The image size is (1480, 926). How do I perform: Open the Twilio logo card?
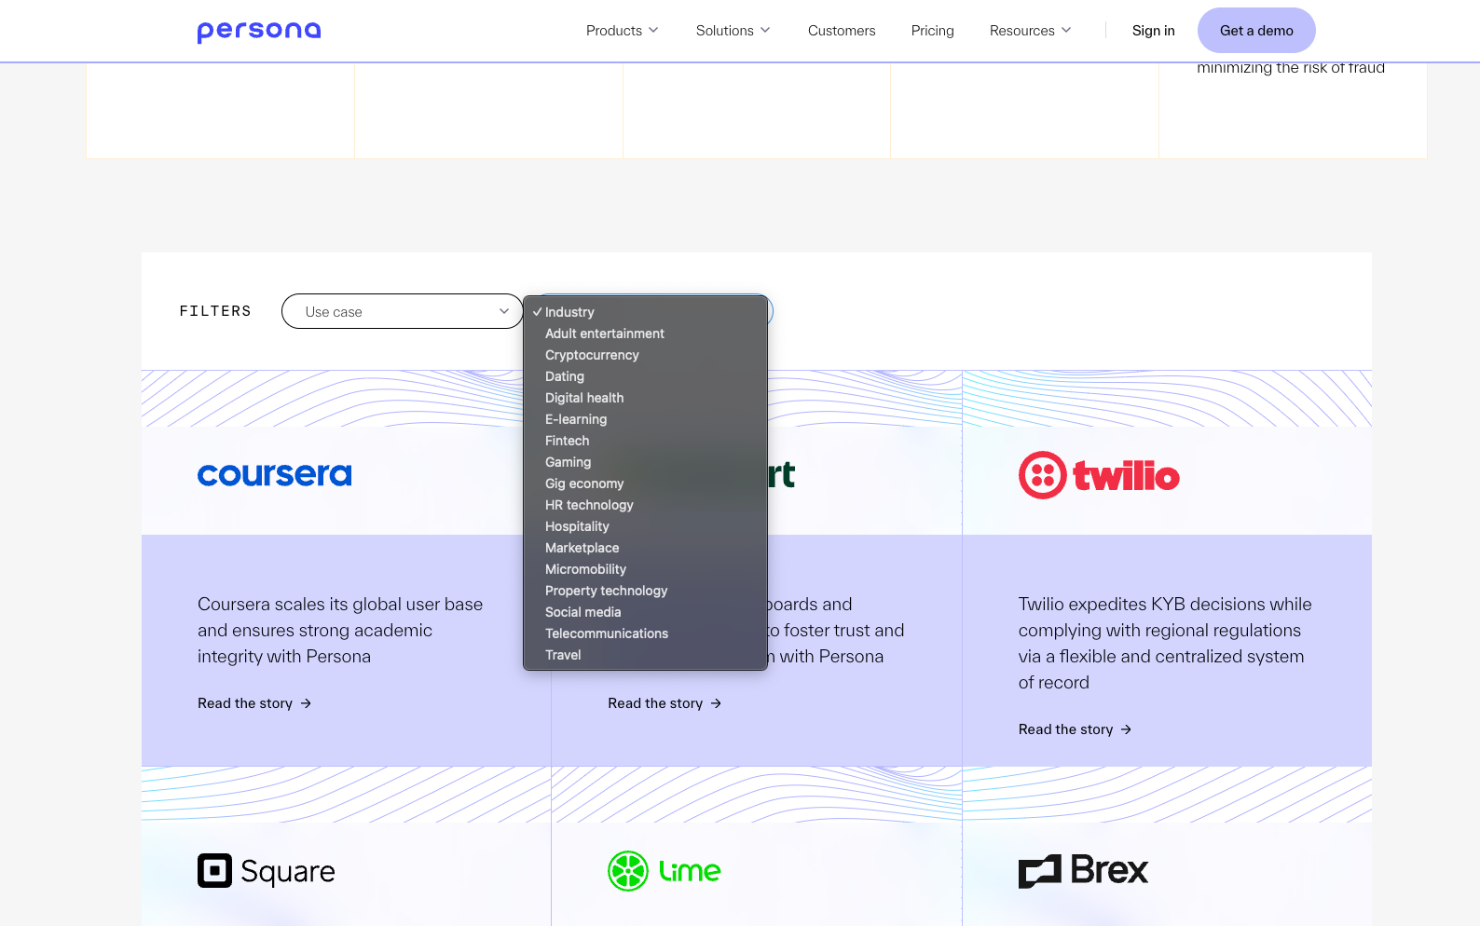[1099, 475]
